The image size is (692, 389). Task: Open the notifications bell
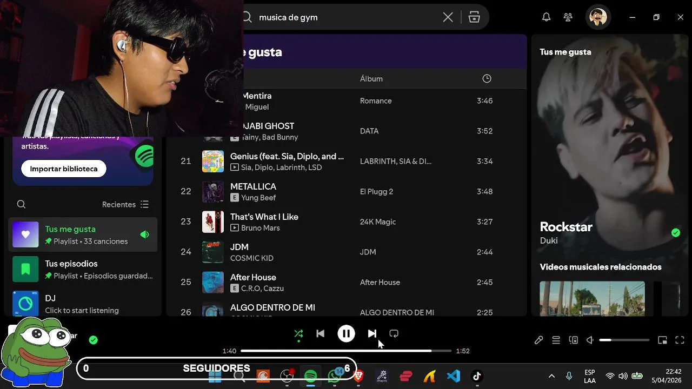coord(546,17)
